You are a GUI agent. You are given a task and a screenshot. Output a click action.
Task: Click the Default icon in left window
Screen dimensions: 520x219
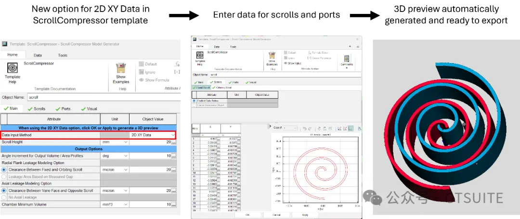141,64
